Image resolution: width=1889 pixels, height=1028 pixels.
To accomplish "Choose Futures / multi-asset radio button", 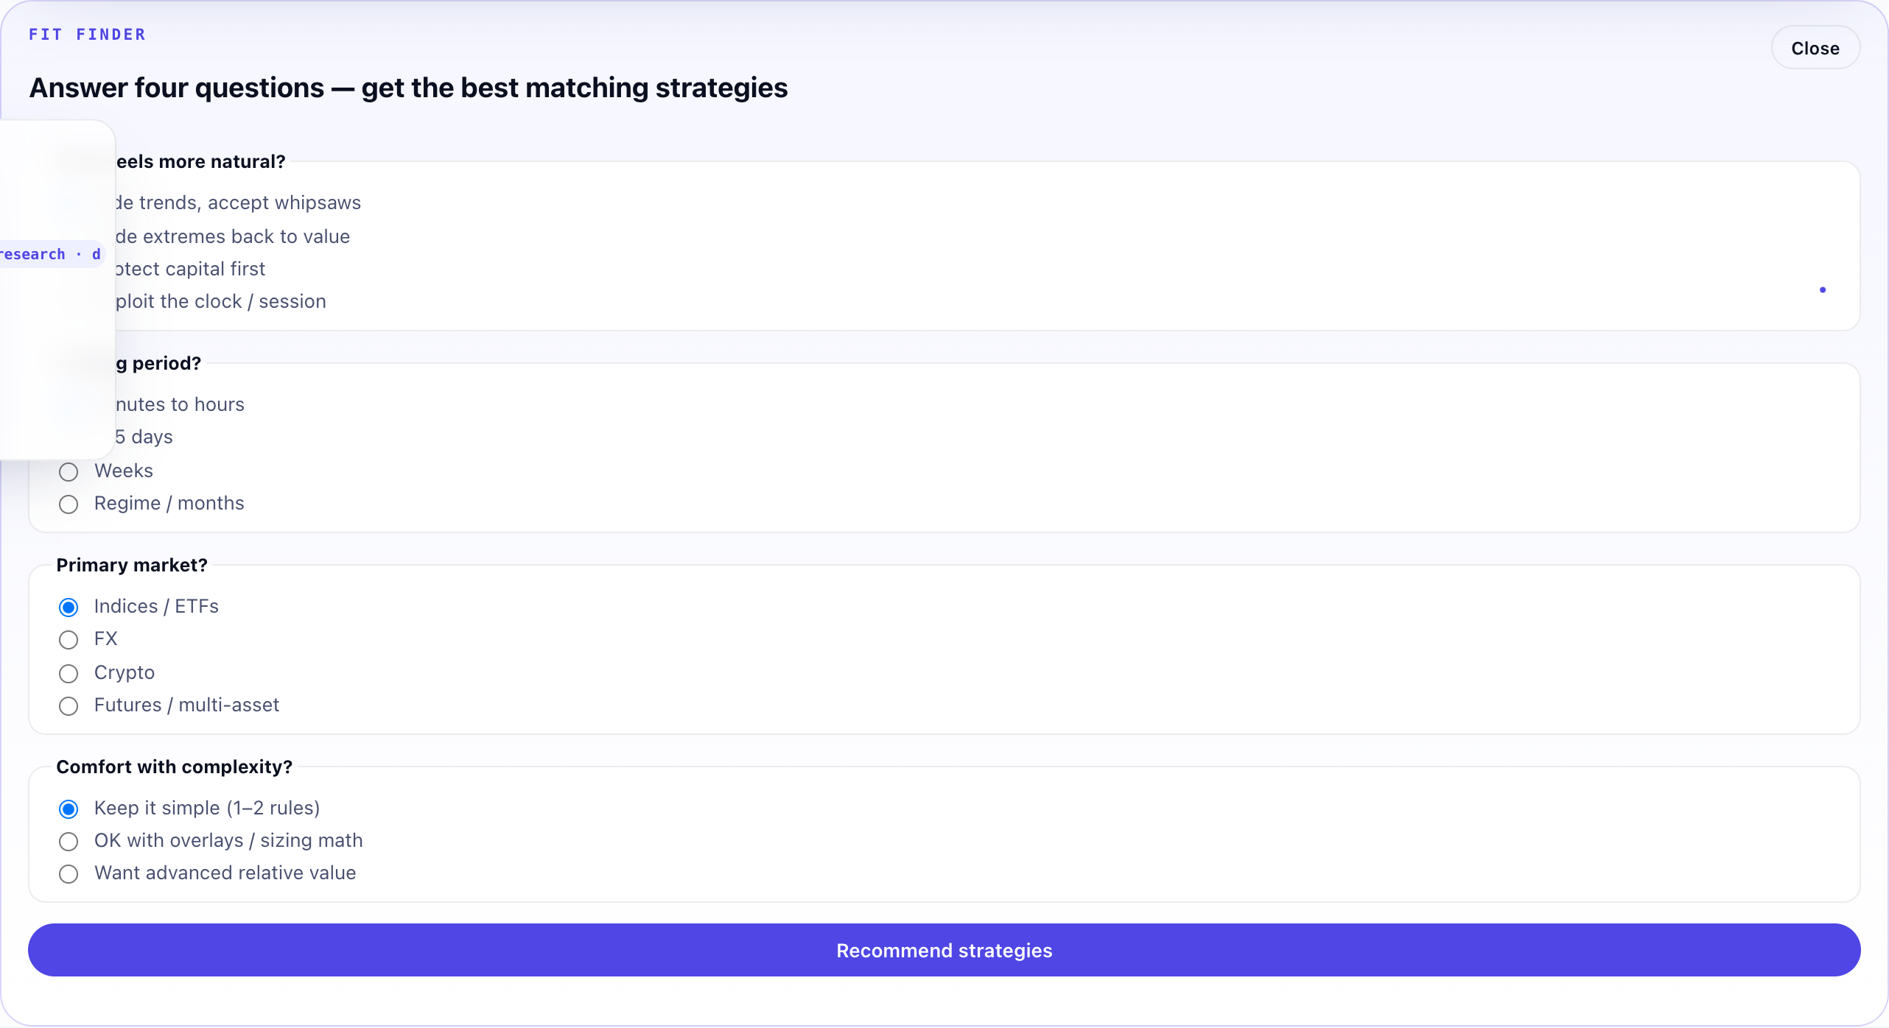I will pos(69,705).
